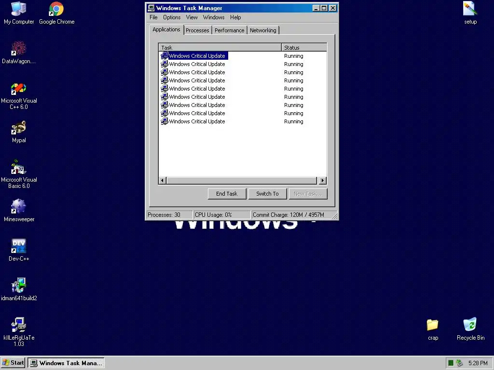
Task: Select the Recycle Bin icon
Action: pos(470,330)
